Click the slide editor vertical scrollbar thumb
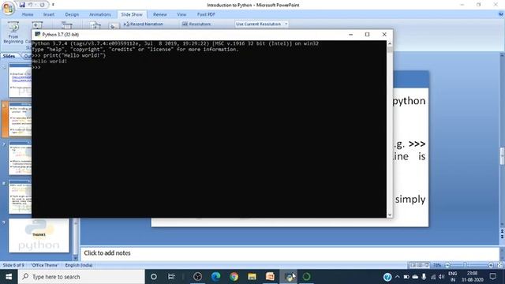Image resolution: width=505 pixels, height=284 pixels. coord(502,156)
